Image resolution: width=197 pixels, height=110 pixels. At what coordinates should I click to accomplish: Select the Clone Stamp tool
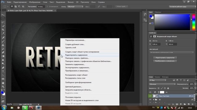point(3,45)
